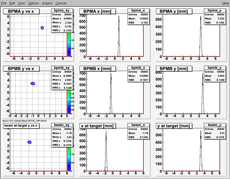Click 'Mean x -1.79' in beam_xy stats
Viewport: 230px width, 179px height.
(62, 133)
